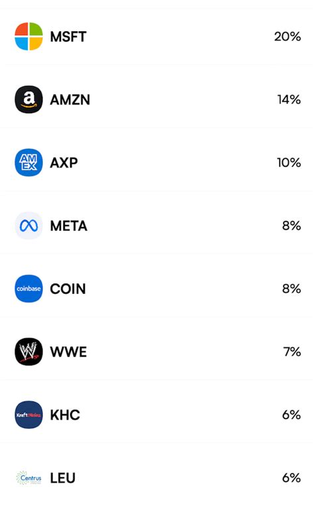Select the MSFT ticker label
Screen dimensions: 314x505
pyautogui.click(x=68, y=36)
